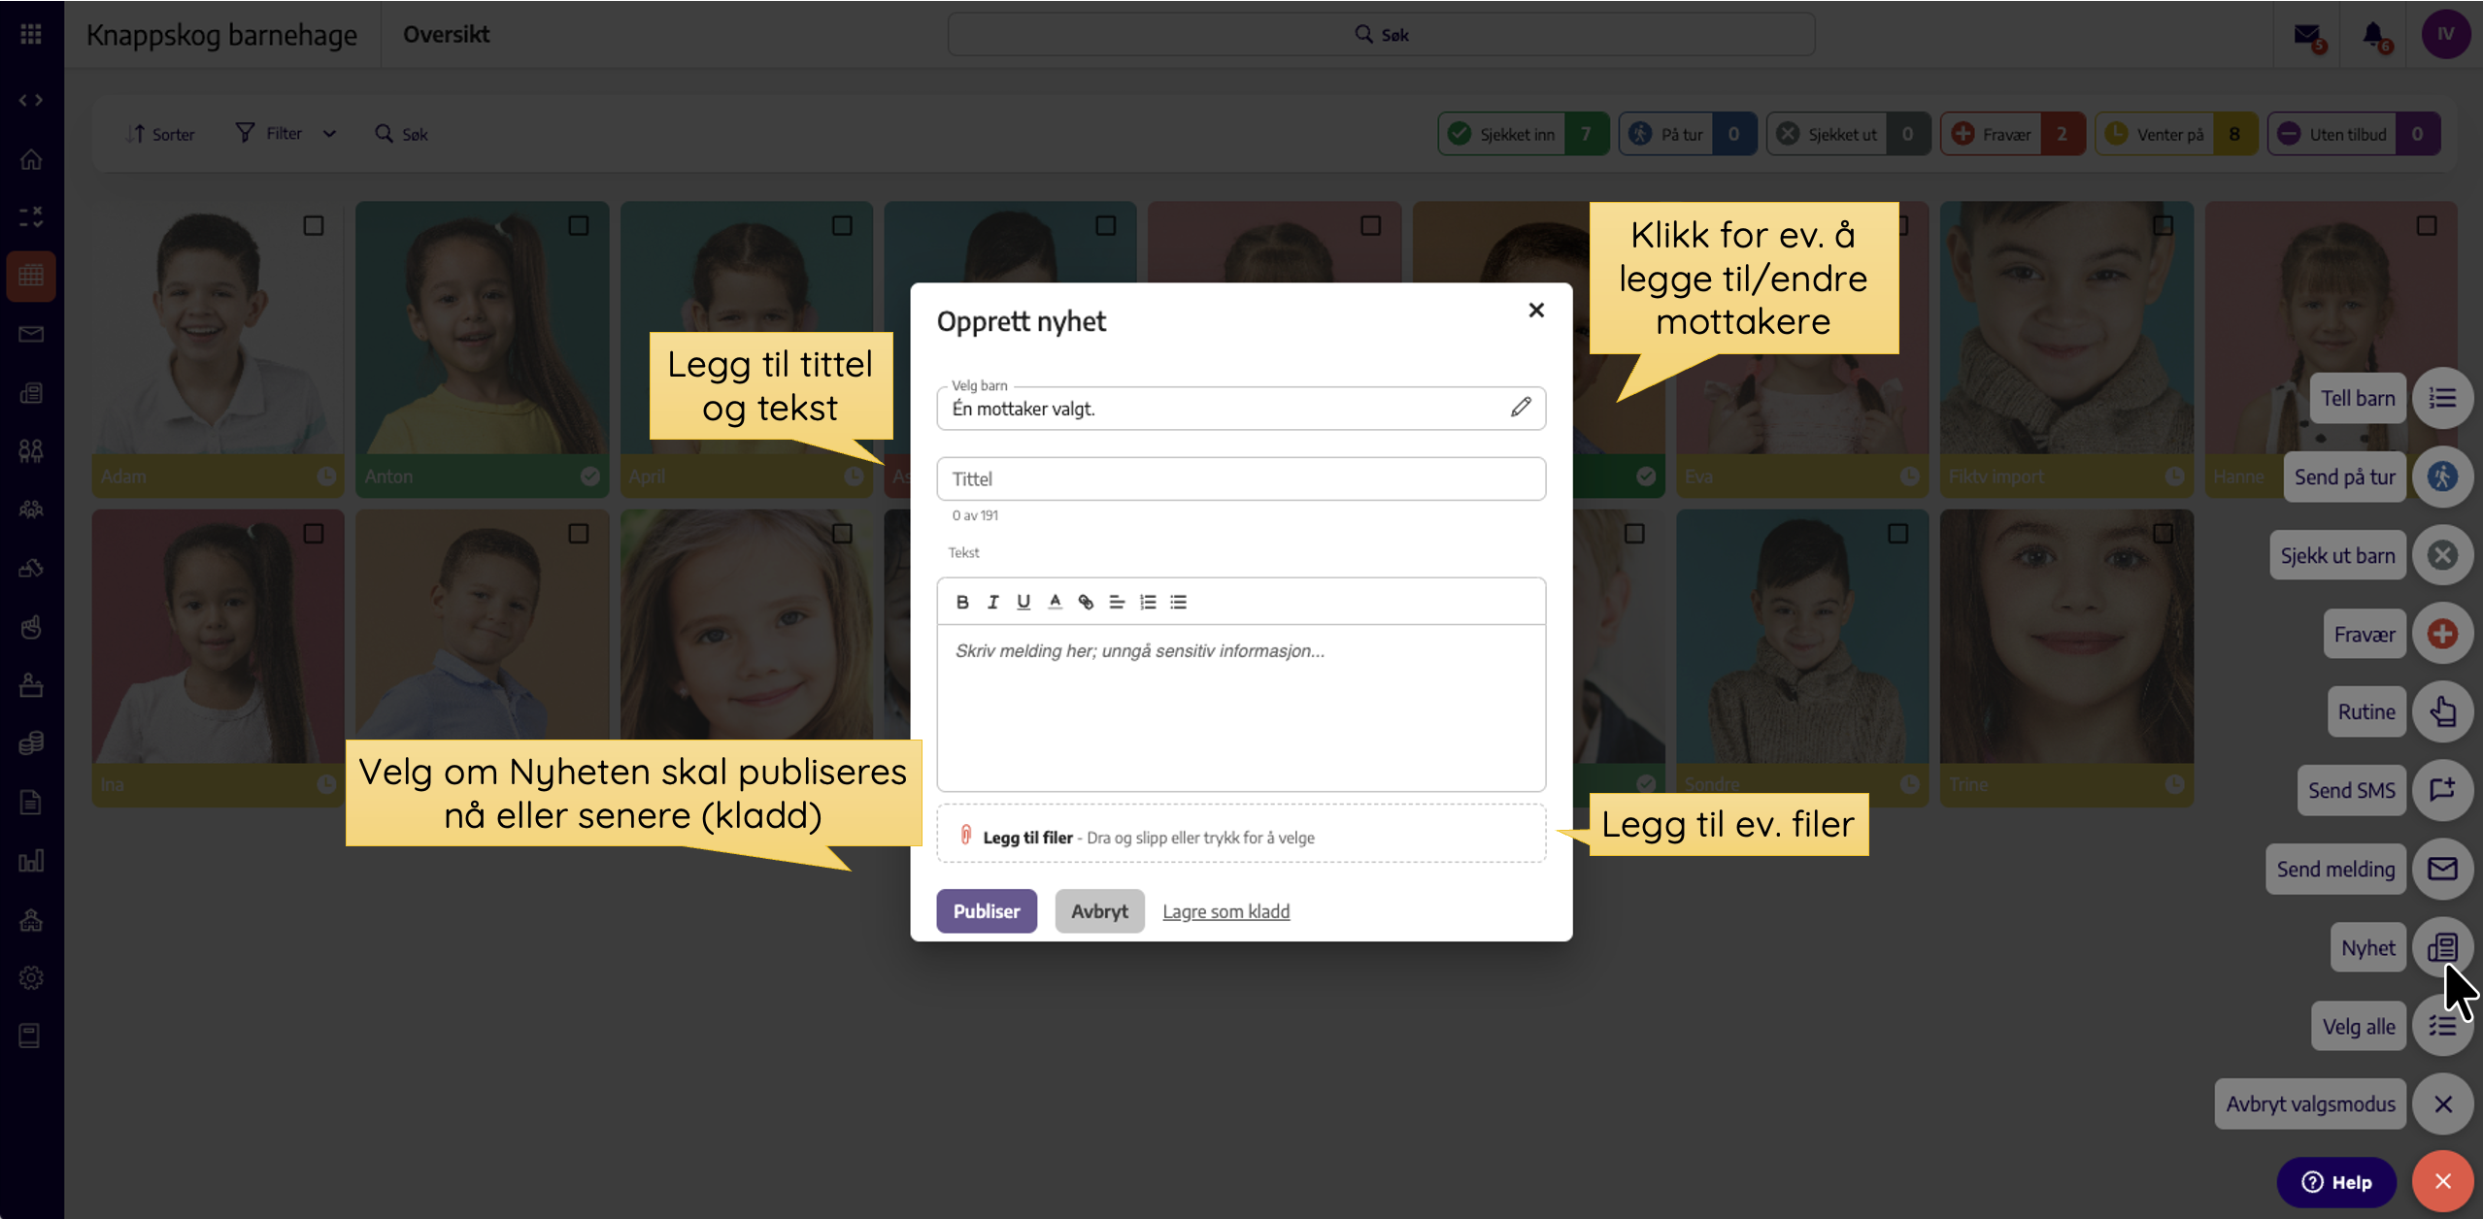Open the news icon in sidebar
2483x1219 pixels.
(x=31, y=393)
